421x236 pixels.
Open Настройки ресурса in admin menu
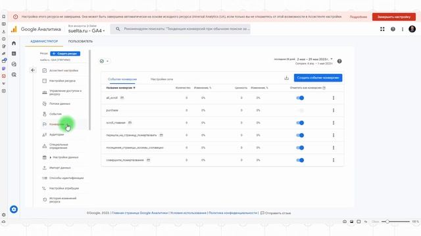[62, 81]
